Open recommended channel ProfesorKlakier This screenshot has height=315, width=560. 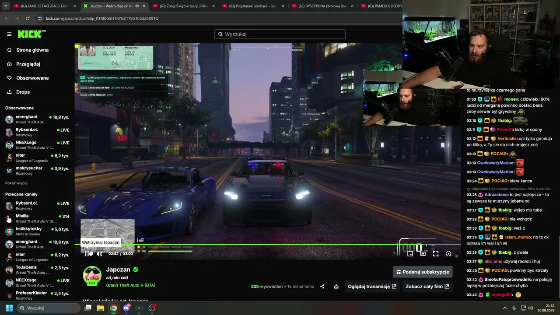click(x=37, y=295)
